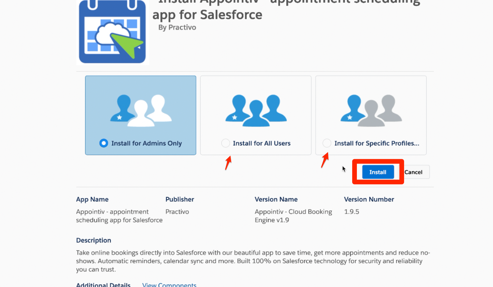Viewport: 493px width, 287px height.
Task: Click the Install for Admins Only label
Action: pos(146,143)
